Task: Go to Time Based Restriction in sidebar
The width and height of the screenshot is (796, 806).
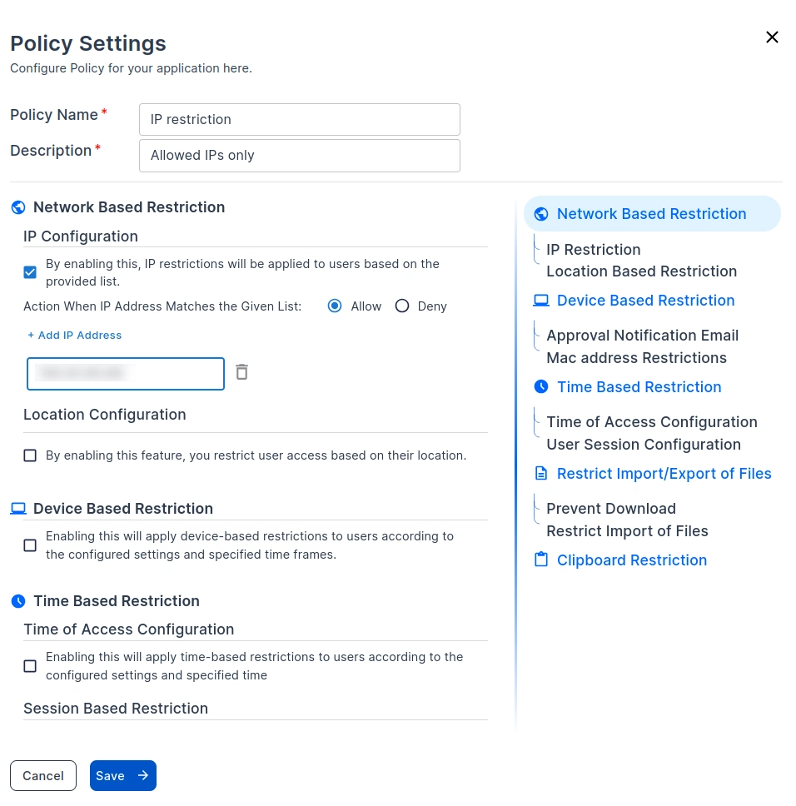Action: (x=639, y=386)
